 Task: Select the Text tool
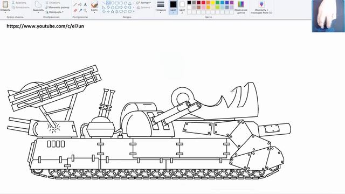[85, 4]
